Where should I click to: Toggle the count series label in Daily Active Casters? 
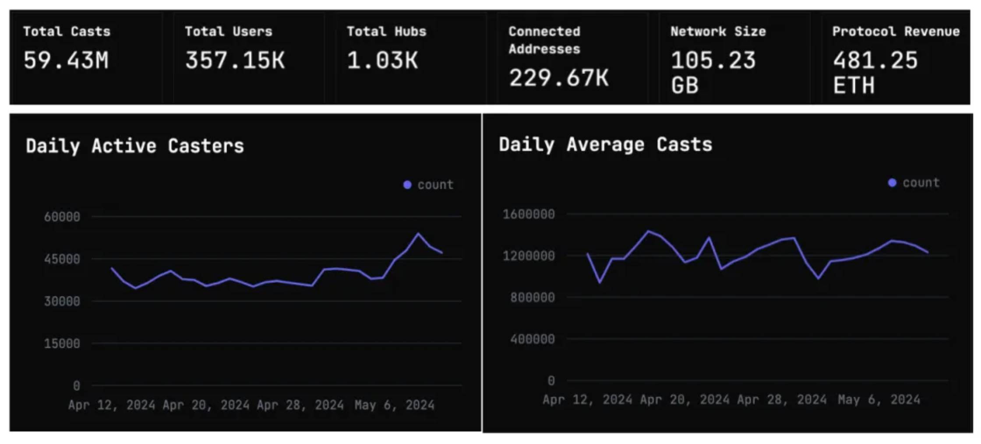click(435, 185)
